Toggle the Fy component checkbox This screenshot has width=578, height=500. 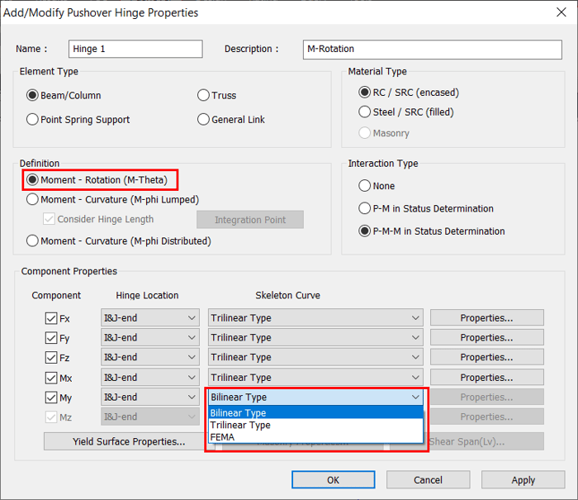pyautogui.click(x=51, y=338)
